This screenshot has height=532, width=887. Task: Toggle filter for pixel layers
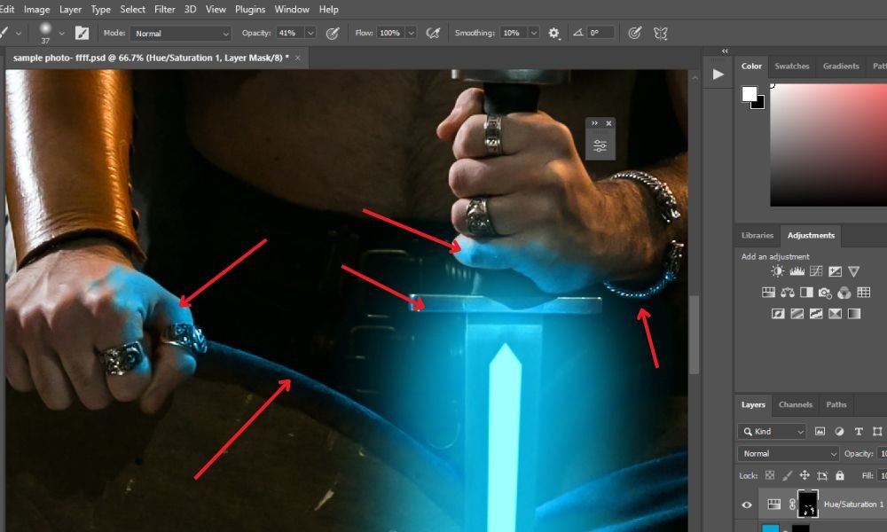pos(820,432)
